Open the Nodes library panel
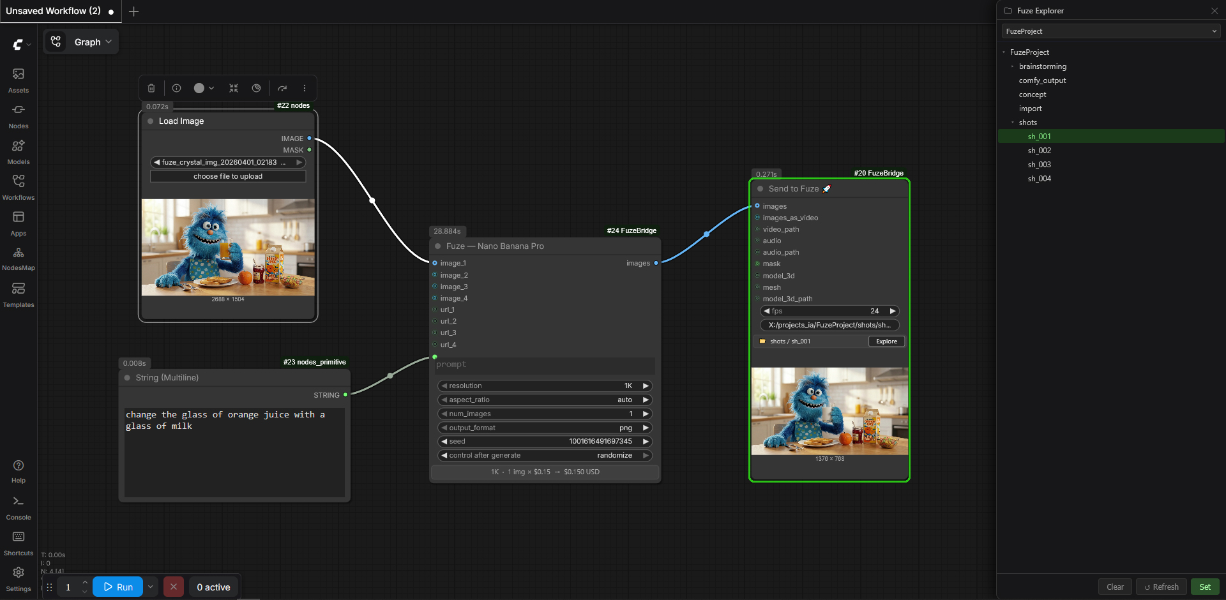The image size is (1226, 600). [19, 116]
